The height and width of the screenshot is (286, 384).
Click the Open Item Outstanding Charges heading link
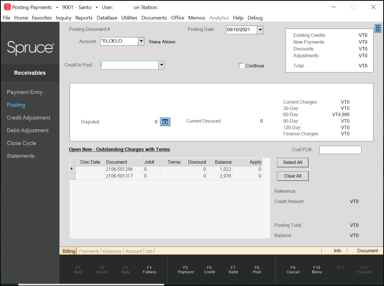click(119, 149)
